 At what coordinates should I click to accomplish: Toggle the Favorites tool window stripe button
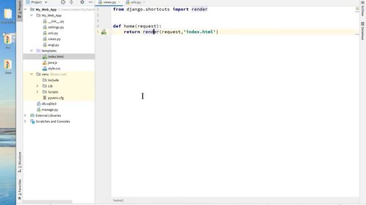coord(19,189)
